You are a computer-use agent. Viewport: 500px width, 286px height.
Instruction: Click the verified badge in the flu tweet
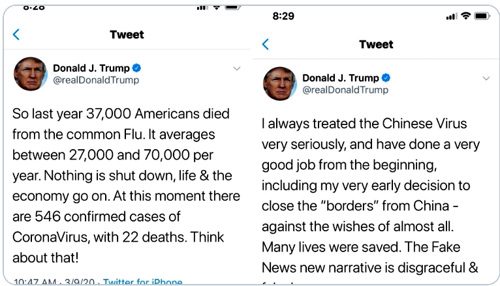click(x=137, y=68)
